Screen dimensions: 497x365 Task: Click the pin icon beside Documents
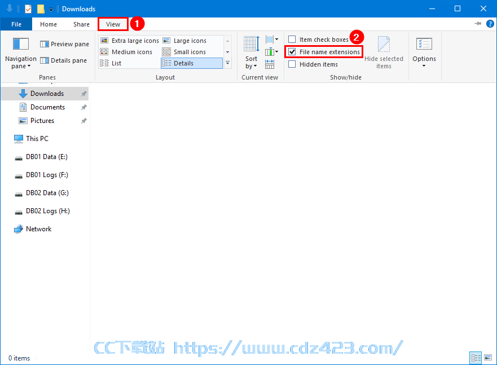tap(83, 107)
